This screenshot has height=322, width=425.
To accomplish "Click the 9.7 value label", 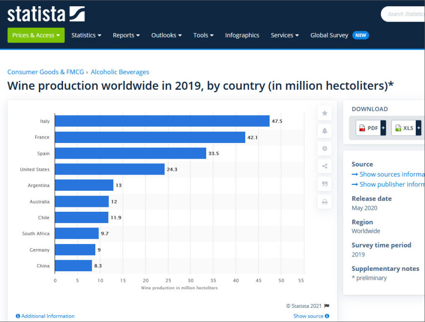I will coord(105,234).
